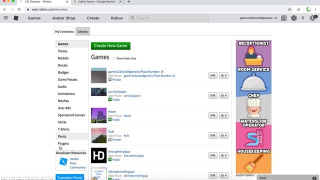
Task: Open free admin place HD thumbnail
Action: tap(99, 155)
